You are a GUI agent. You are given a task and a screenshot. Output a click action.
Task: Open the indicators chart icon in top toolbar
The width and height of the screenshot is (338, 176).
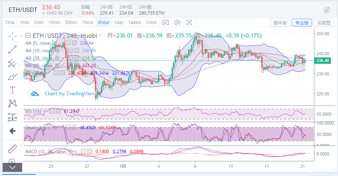(x=166, y=23)
